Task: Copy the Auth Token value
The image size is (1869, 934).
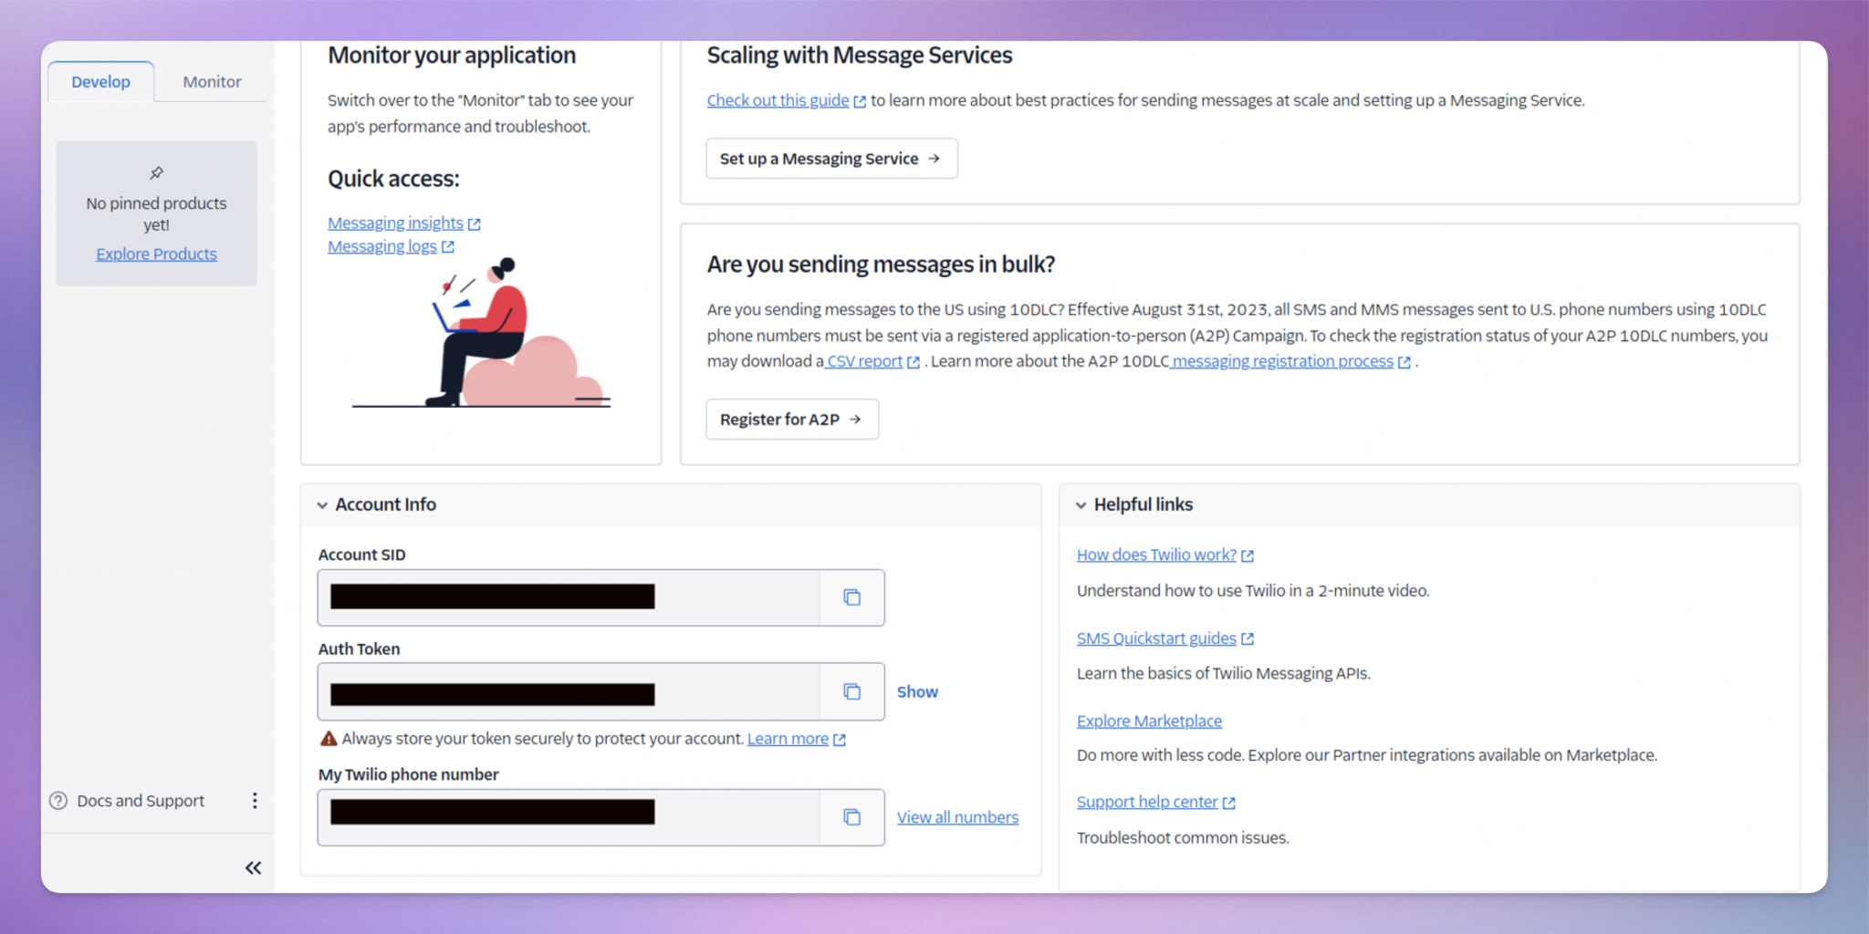Action: (851, 691)
